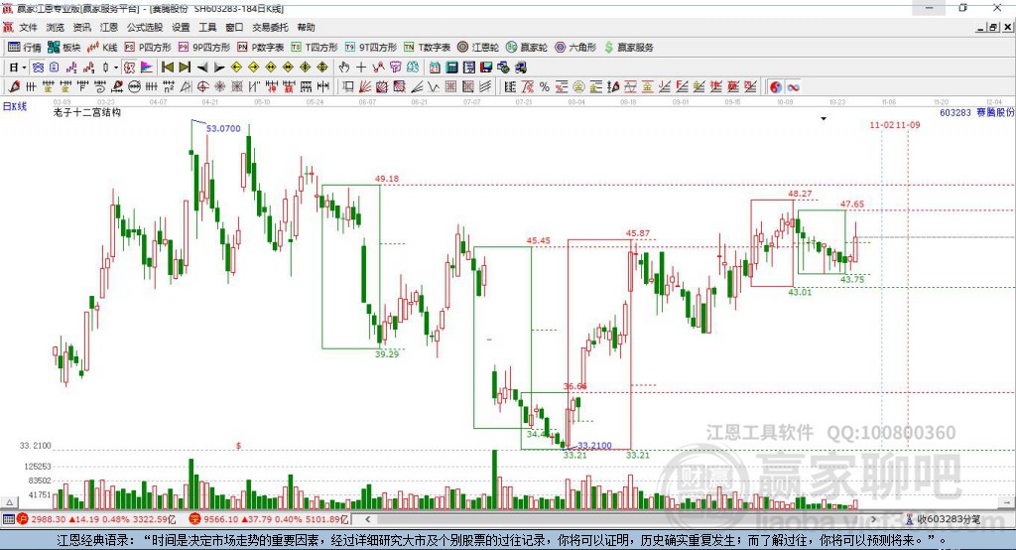
Task: Click the last yellow diamond arrow icon
Action: [322, 68]
